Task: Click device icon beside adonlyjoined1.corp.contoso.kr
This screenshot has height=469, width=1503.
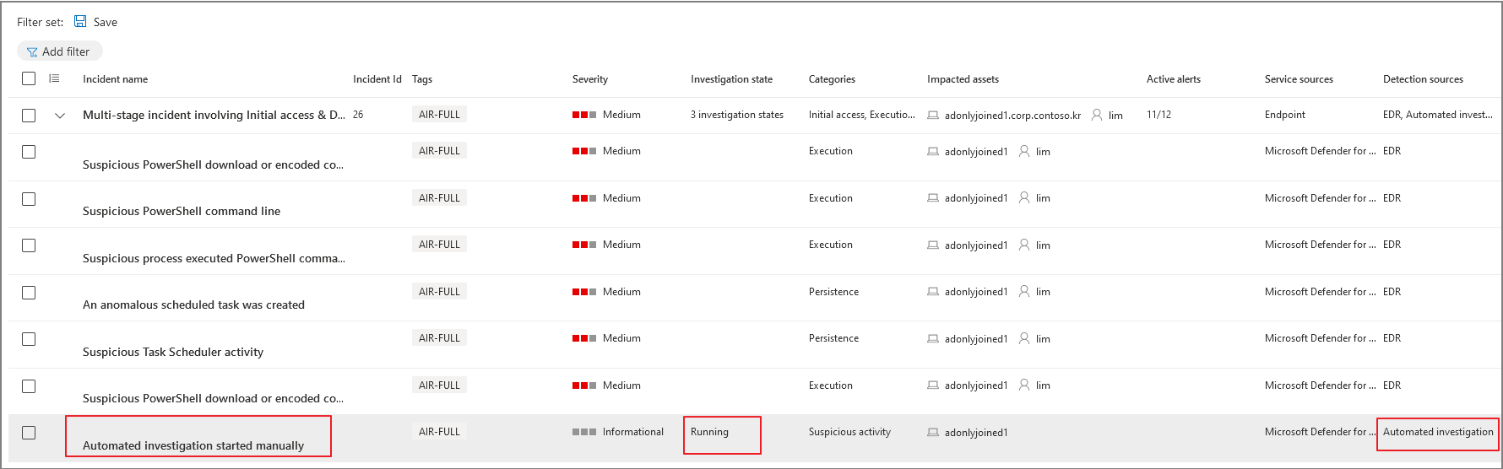Action: 933,115
